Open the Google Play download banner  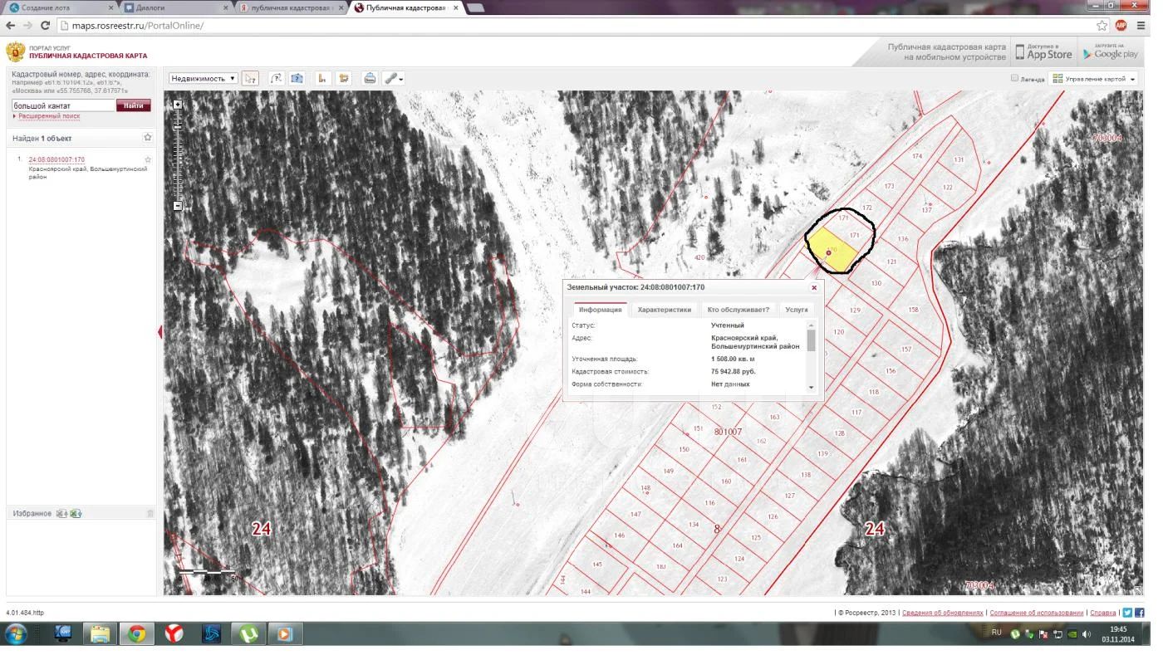point(1110,52)
